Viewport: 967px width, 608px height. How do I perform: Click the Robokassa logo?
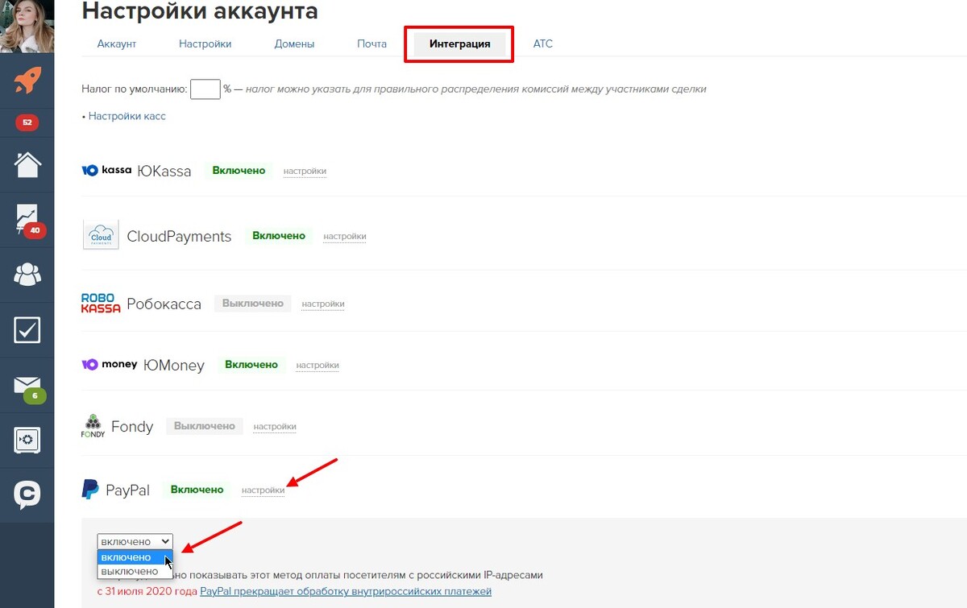pyautogui.click(x=101, y=303)
